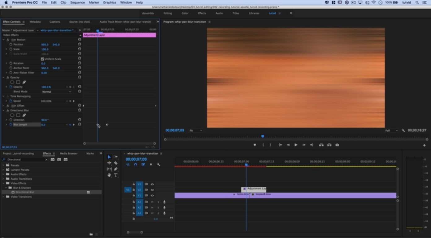431x238 pixels.
Task: Click the Blur Length value of 0.0
Action: click(44, 125)
